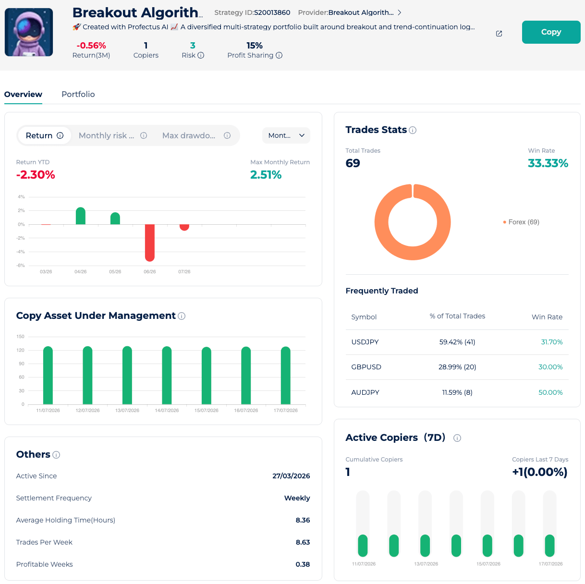Image resolution: width=585 pixels, height=584 pixels.
Task: Click the Forex (69) legend entry
Action: point(521,222)
